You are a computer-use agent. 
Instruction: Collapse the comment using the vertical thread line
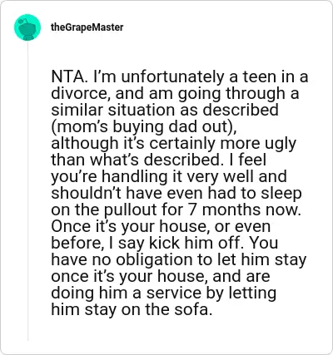(x=27, y=191)
